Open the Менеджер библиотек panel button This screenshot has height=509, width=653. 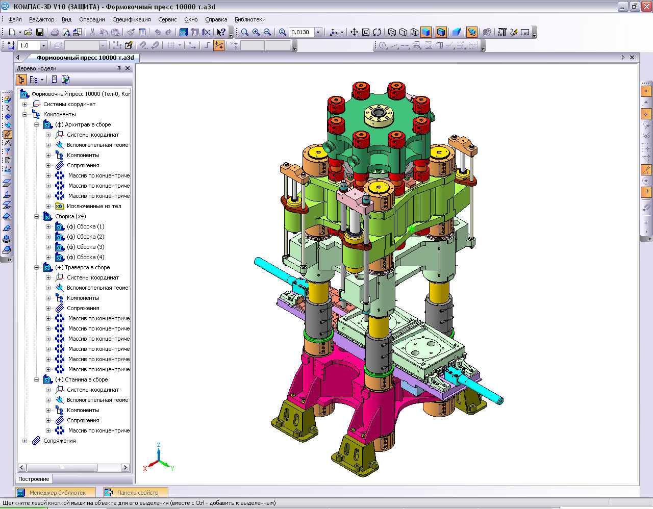pos(55,493)
